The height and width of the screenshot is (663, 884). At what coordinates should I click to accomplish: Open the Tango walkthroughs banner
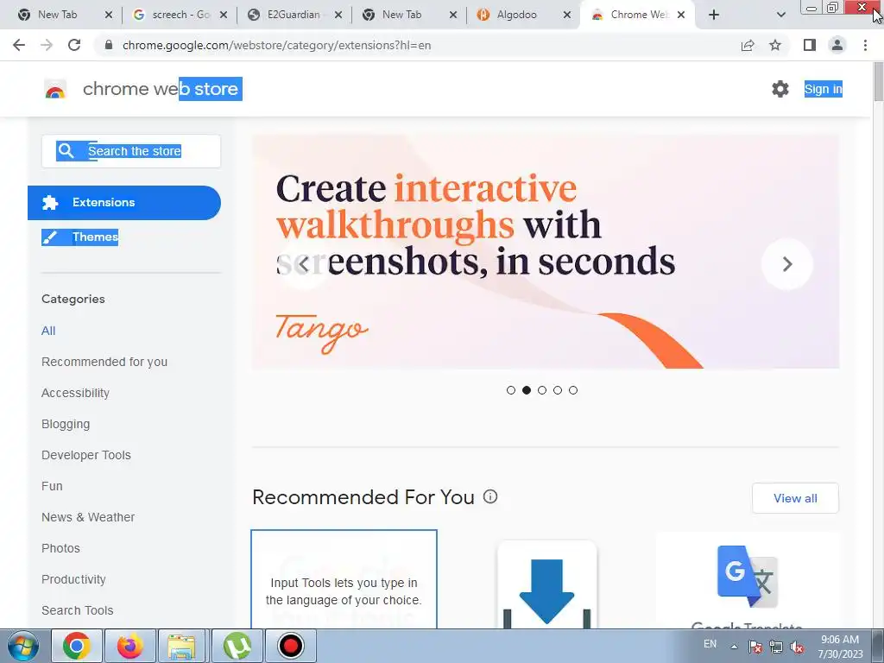pyautogui.click(x=546, y=251)
